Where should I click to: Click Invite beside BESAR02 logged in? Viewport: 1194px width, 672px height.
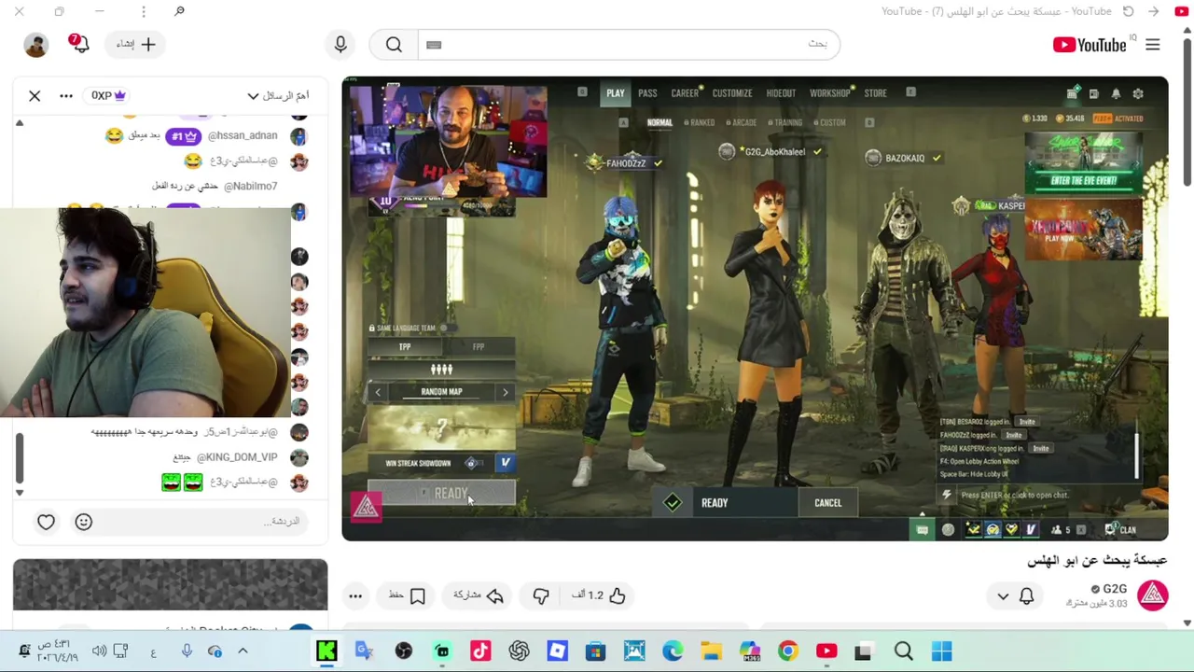[x=1025, y=422]
